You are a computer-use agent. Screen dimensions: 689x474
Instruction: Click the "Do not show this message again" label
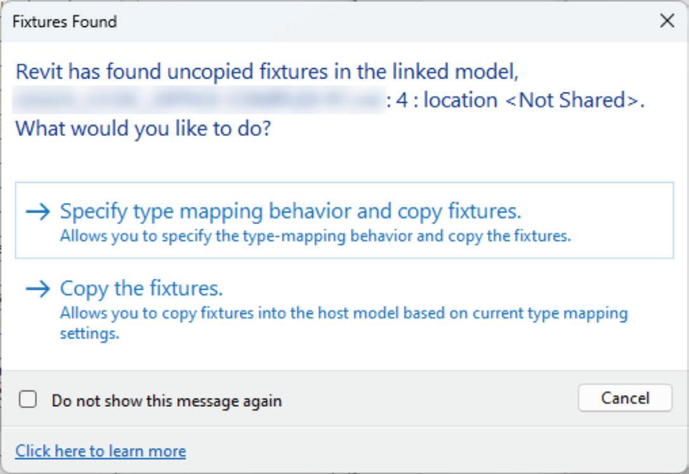pyautogui.click(x=166, y=401)
